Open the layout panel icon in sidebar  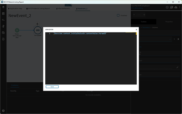(3, 13)
